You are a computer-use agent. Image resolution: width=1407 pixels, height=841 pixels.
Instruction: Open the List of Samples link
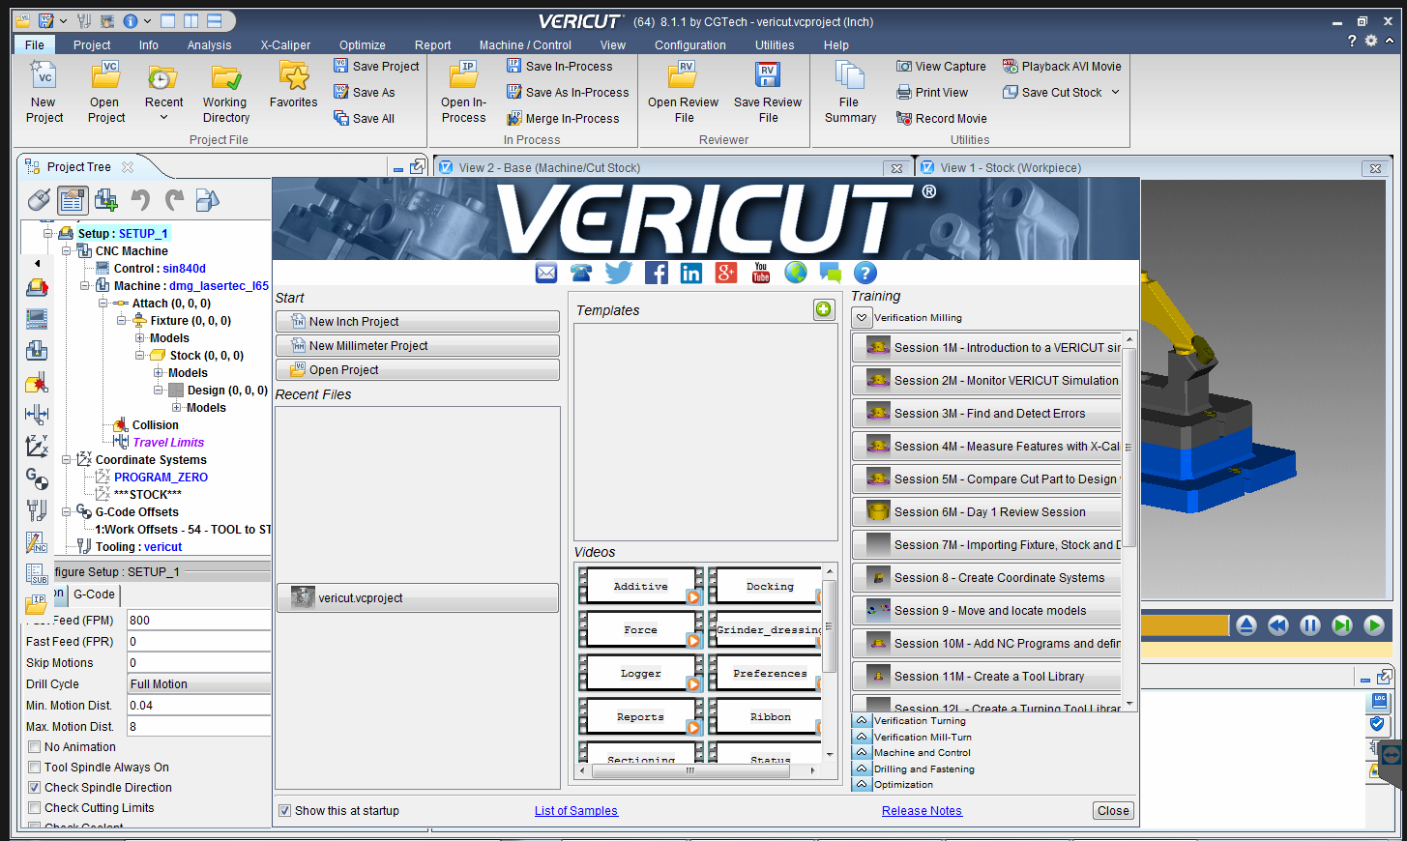click(x=576, y=810)
